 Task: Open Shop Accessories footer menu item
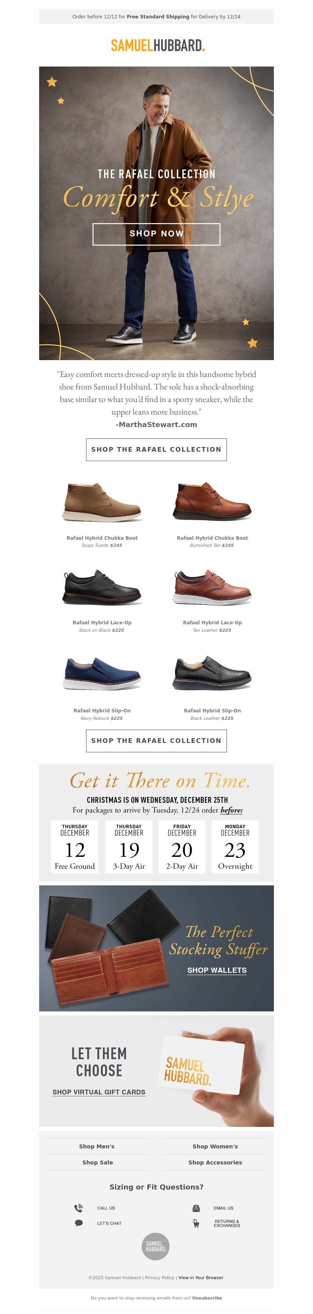tap(215, 1163)
